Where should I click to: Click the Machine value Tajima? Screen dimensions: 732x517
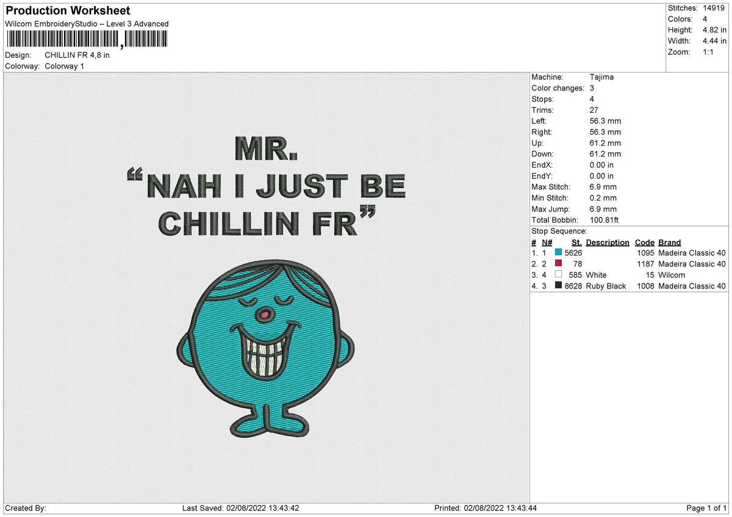(602, 77)
